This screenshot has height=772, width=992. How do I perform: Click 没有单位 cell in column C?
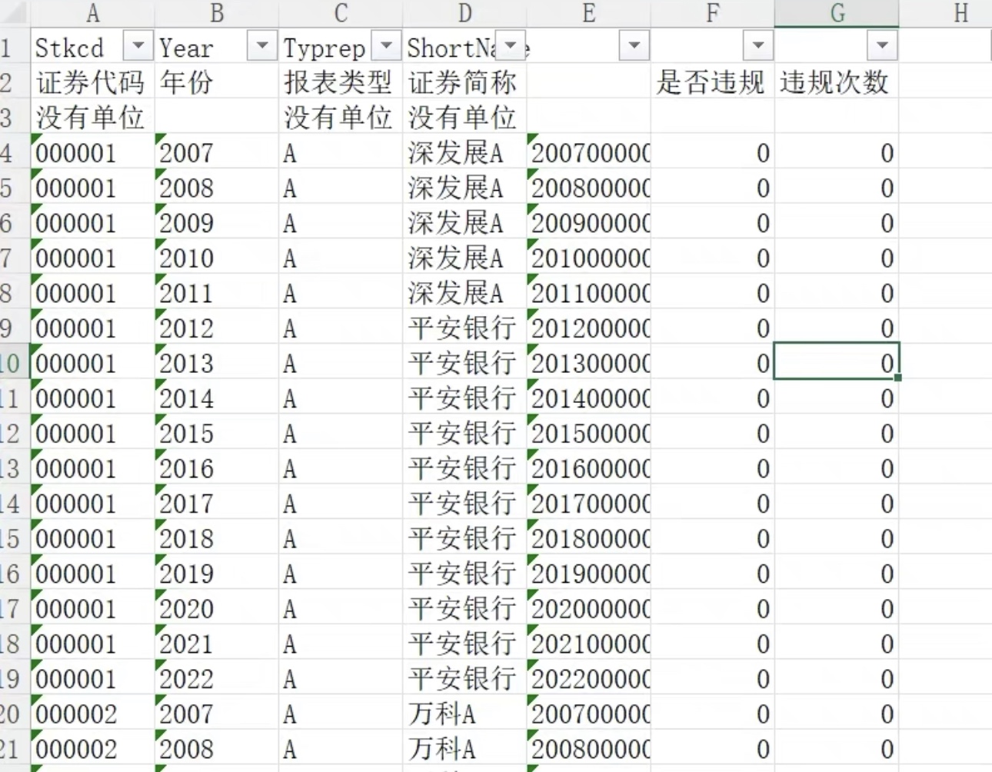[341, 117]
